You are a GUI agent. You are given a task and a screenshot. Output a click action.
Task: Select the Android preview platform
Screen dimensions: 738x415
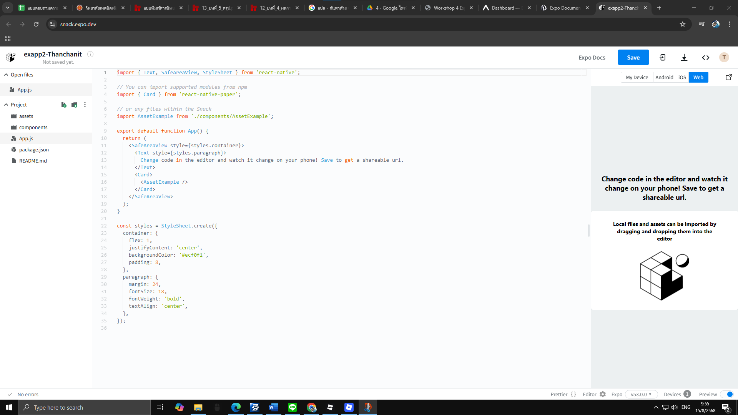[x=664, y=77]
